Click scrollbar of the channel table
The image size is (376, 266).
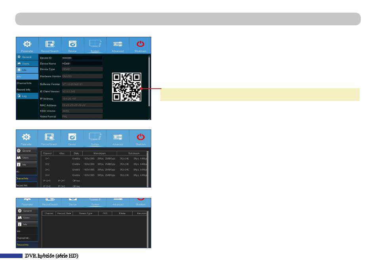click(148, 169)
